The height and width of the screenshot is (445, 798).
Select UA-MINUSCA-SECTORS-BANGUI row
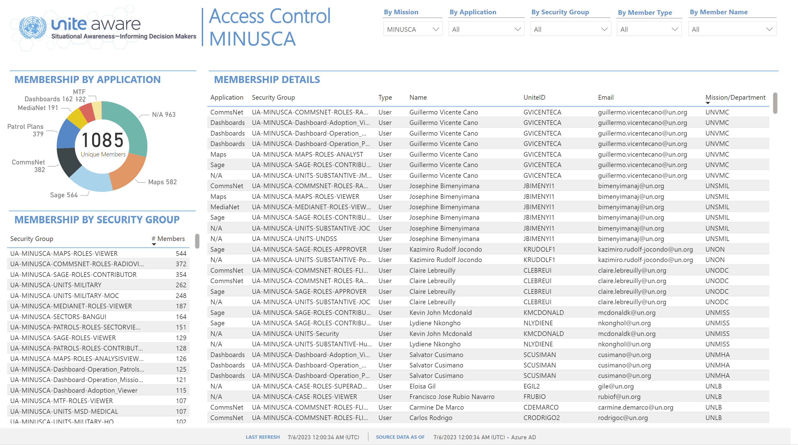click(98, 317)
